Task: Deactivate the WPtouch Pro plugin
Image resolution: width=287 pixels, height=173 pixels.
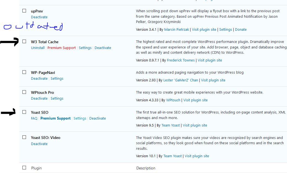Action: tap(39, 99)
